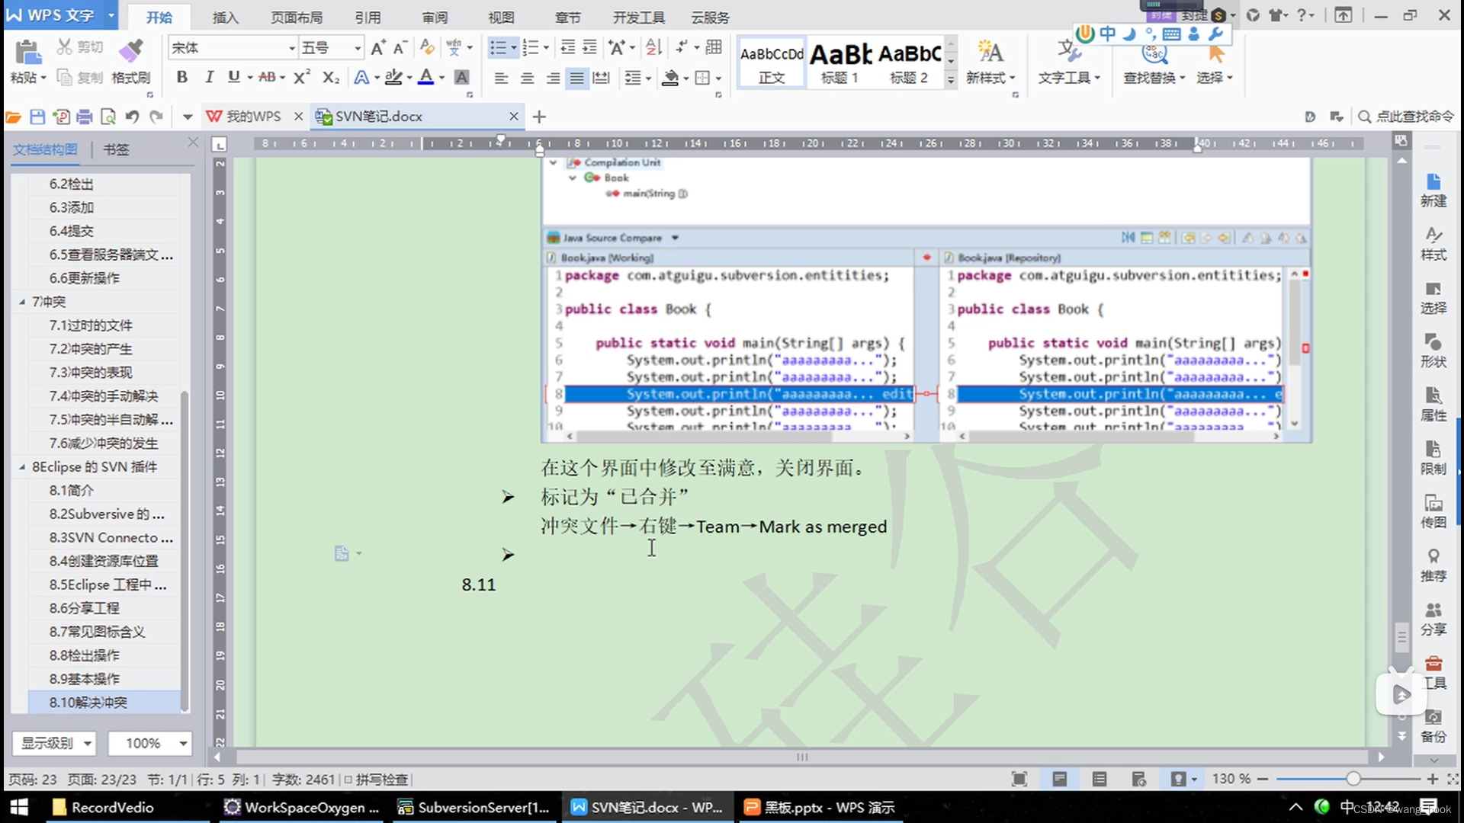Screen dimensions: 1464x823
Task: Apply the 标题 2 style
Action: point(909,63)
